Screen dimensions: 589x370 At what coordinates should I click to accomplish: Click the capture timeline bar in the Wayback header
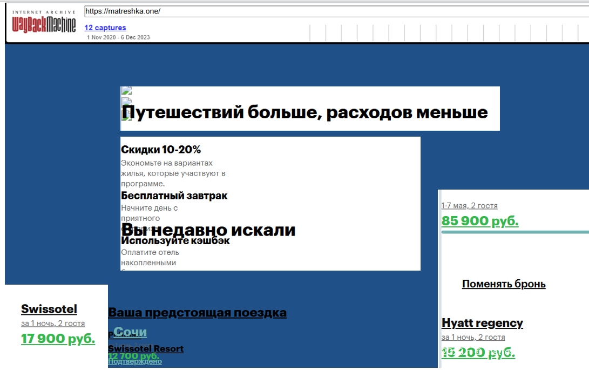pyautogui.click(x=448, y=33)
